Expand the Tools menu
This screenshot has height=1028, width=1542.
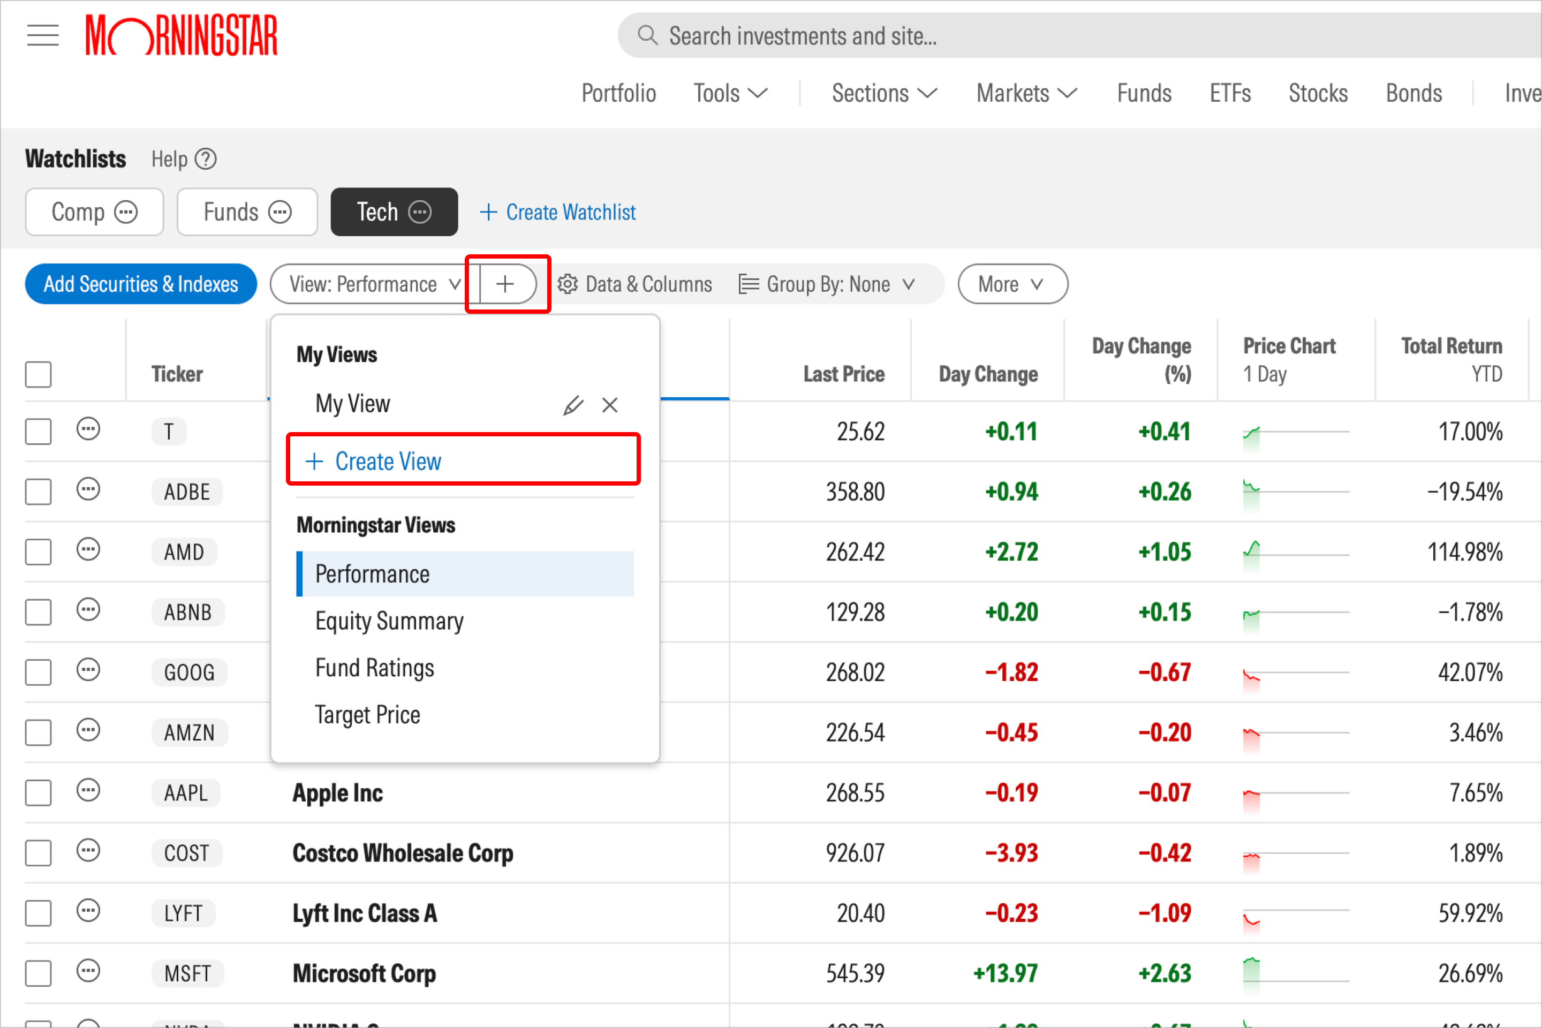point(730,94)
